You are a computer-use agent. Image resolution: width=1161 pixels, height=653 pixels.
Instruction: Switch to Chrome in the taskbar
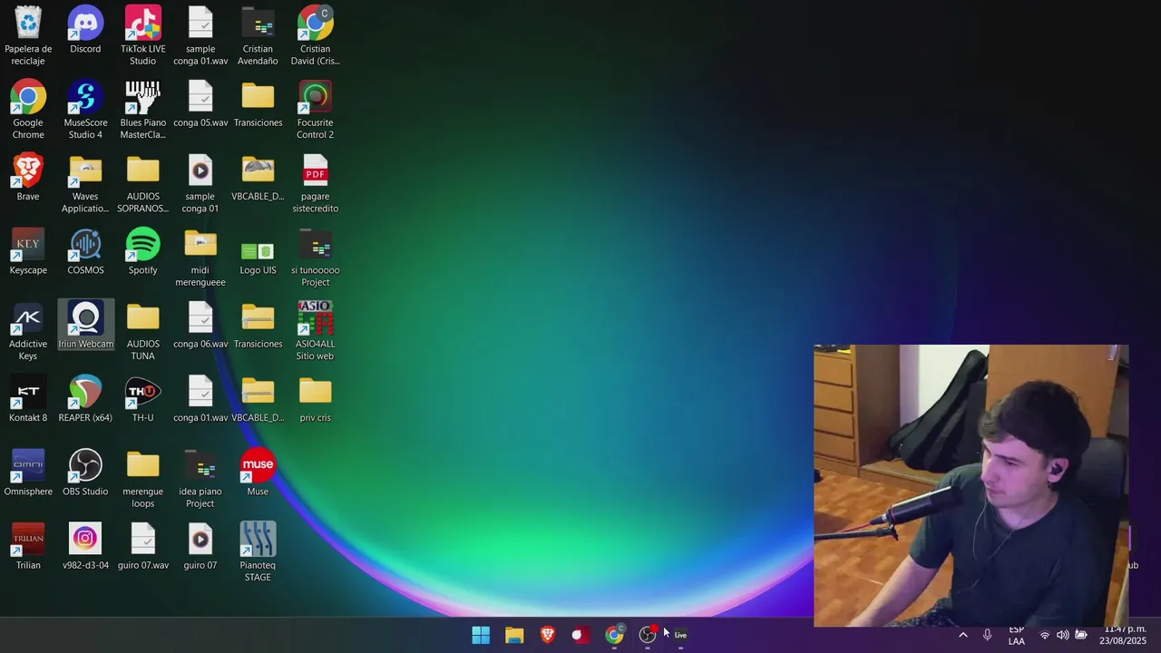coord(614,635)
